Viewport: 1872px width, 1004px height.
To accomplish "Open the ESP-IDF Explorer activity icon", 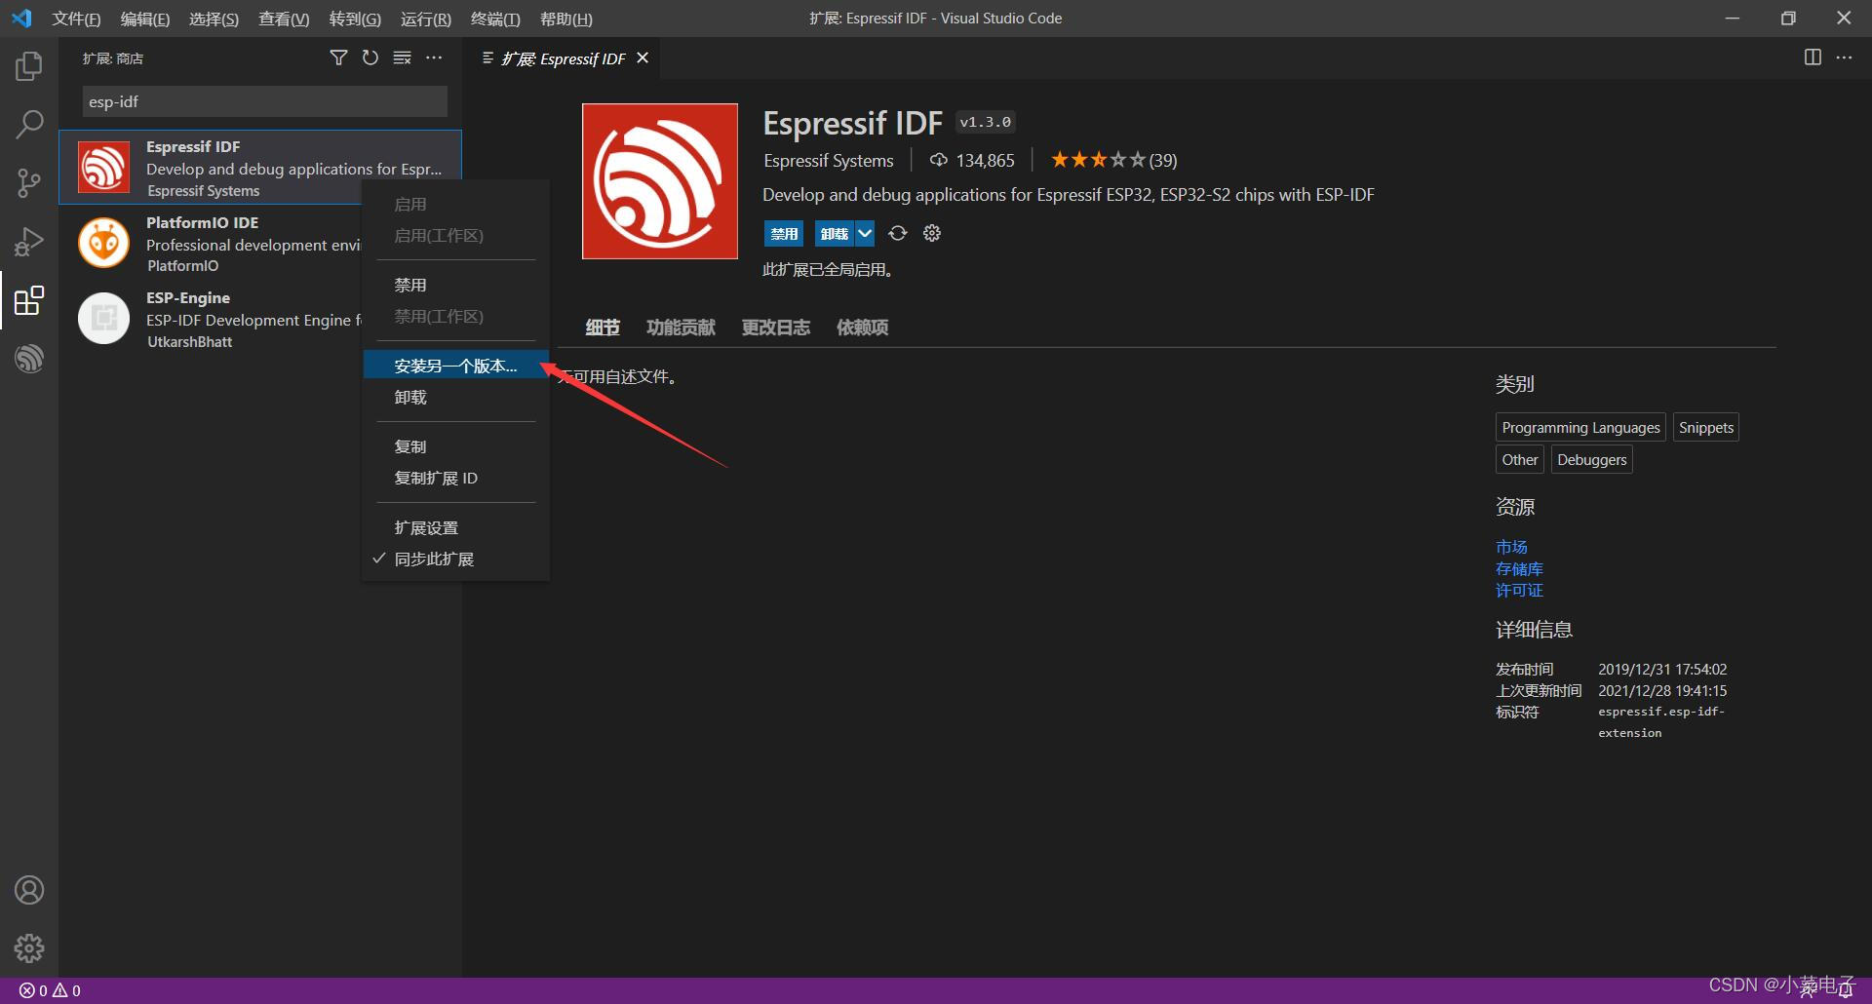I will (29, 359).
